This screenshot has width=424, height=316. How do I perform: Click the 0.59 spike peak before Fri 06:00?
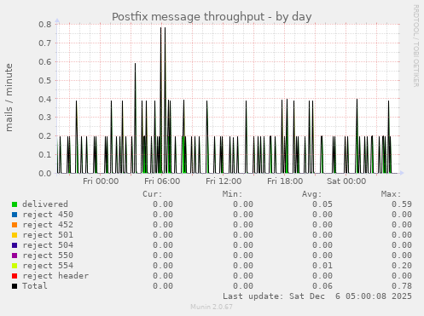click(x=135, y=64)
